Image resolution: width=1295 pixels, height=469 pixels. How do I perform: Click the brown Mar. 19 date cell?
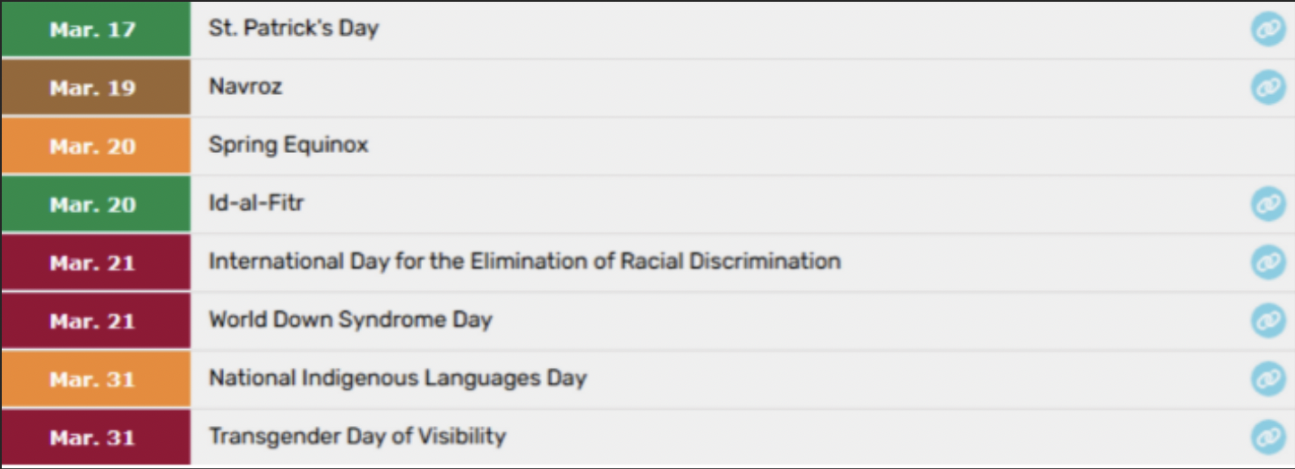(93, 88)
